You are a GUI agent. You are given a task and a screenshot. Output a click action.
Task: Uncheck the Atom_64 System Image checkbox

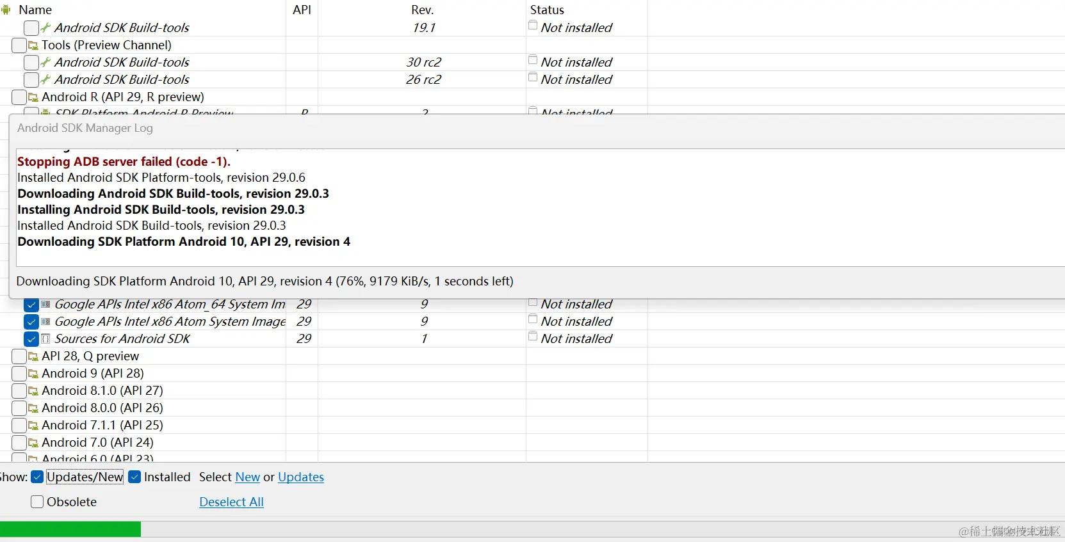tap(31, 305)
